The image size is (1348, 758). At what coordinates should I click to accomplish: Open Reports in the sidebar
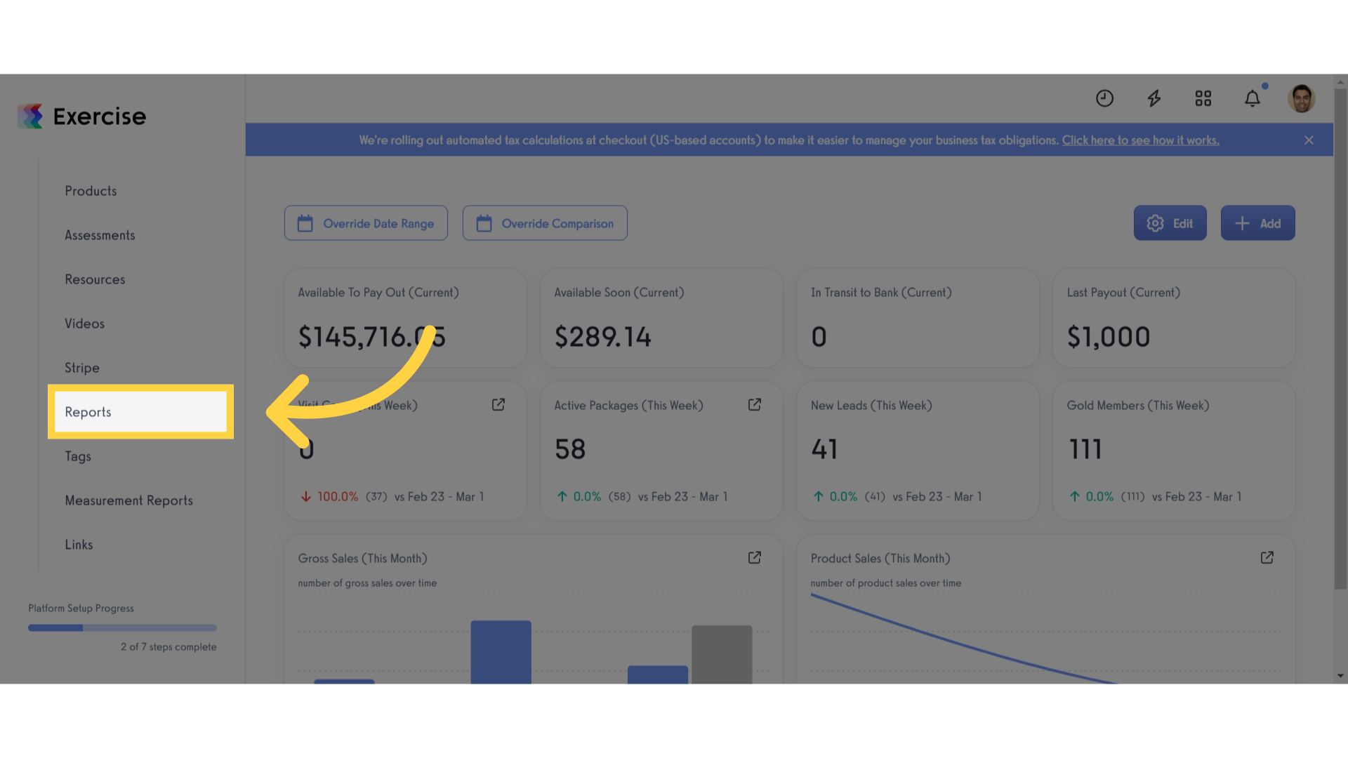pyautogui.click(x=140, y=412)
